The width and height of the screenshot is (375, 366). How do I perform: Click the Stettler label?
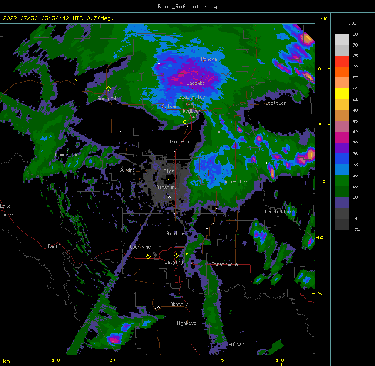[276, 103]
